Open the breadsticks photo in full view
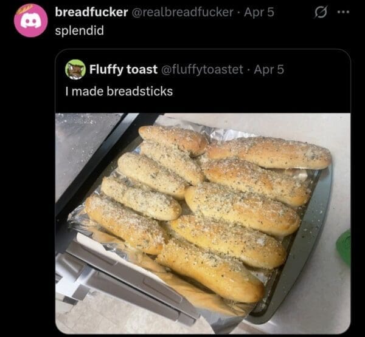Image resolution: width=365 pixels, height=337 pixels. tap(203, 223)
